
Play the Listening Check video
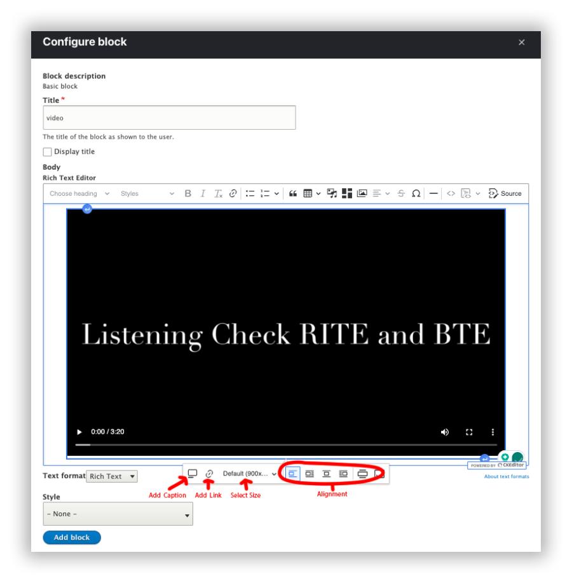pos(79,432)
